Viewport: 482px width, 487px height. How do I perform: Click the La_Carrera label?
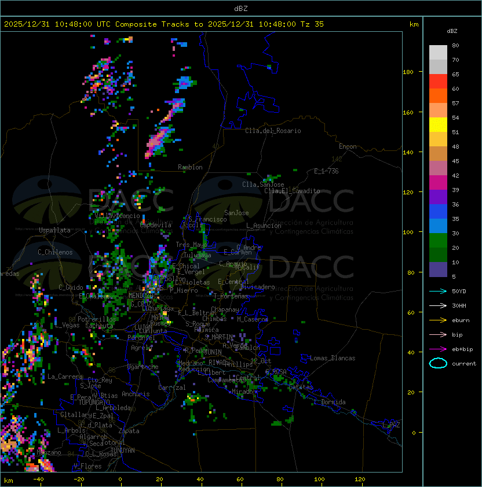[65, 377]
